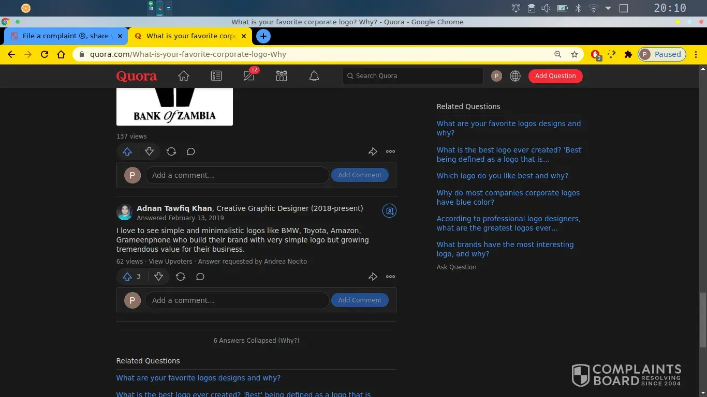Image resolution: width=707 pixels, height=397 pixels.
Task: Open the profile avatar menu in Quora header
Action: point(496,76)
